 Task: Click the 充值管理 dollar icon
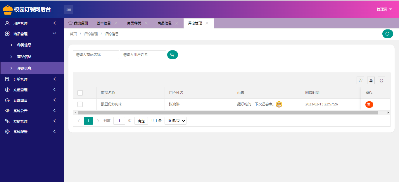point(7,90)
